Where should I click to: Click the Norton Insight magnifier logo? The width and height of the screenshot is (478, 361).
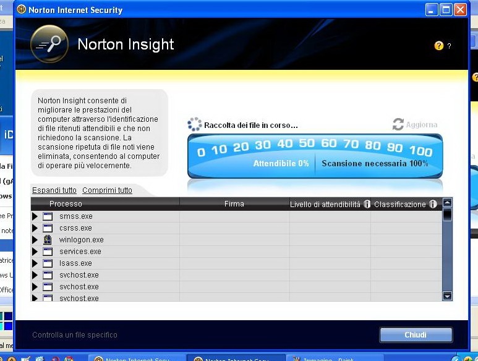[49, 44]
